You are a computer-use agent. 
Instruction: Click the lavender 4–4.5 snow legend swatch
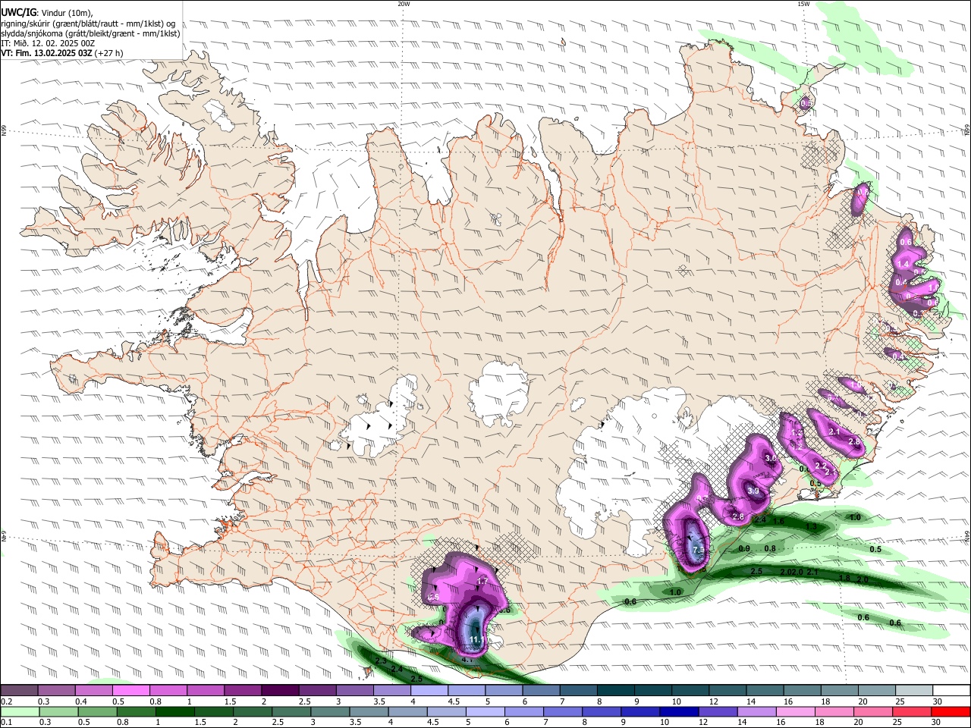click(x=429, y=691)
